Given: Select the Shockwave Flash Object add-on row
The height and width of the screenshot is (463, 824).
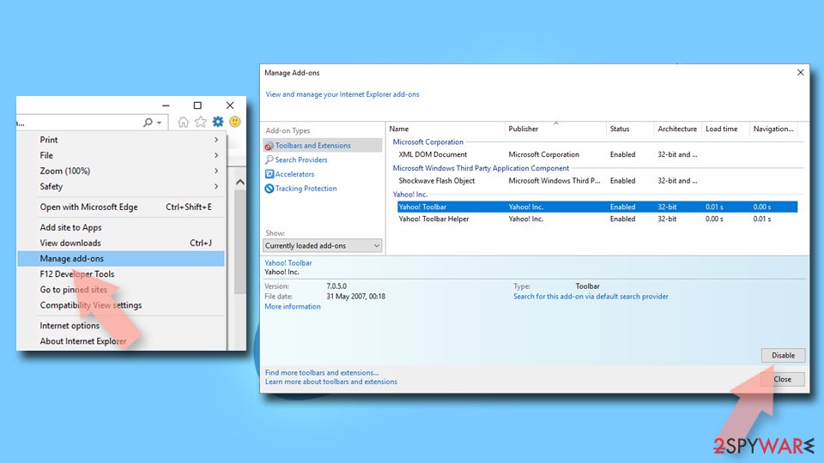Looking at the screenshot, I should 597,181.
